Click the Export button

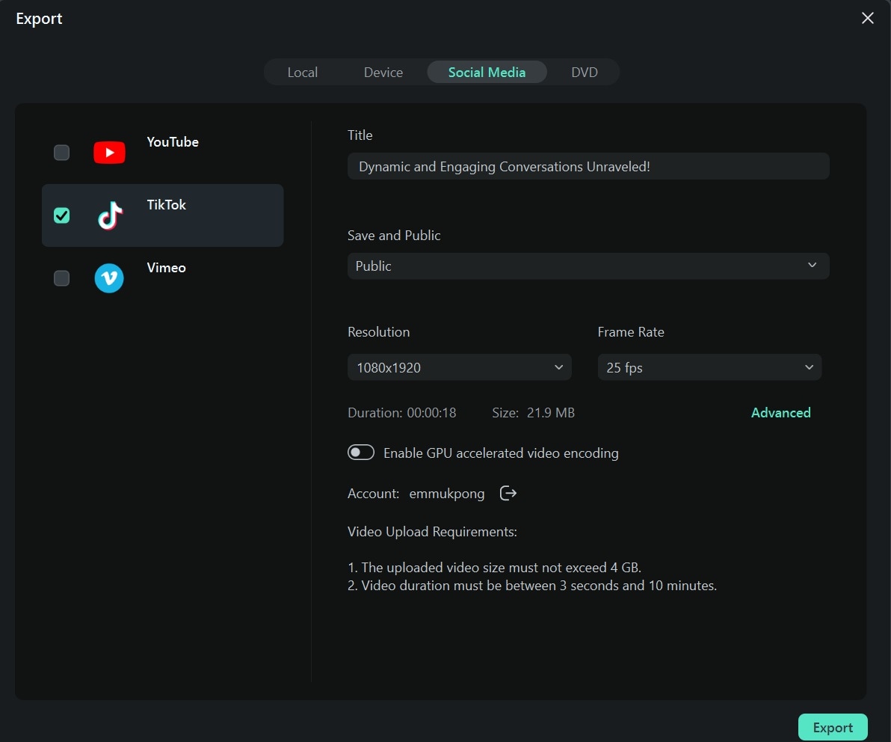click(833, 727)
